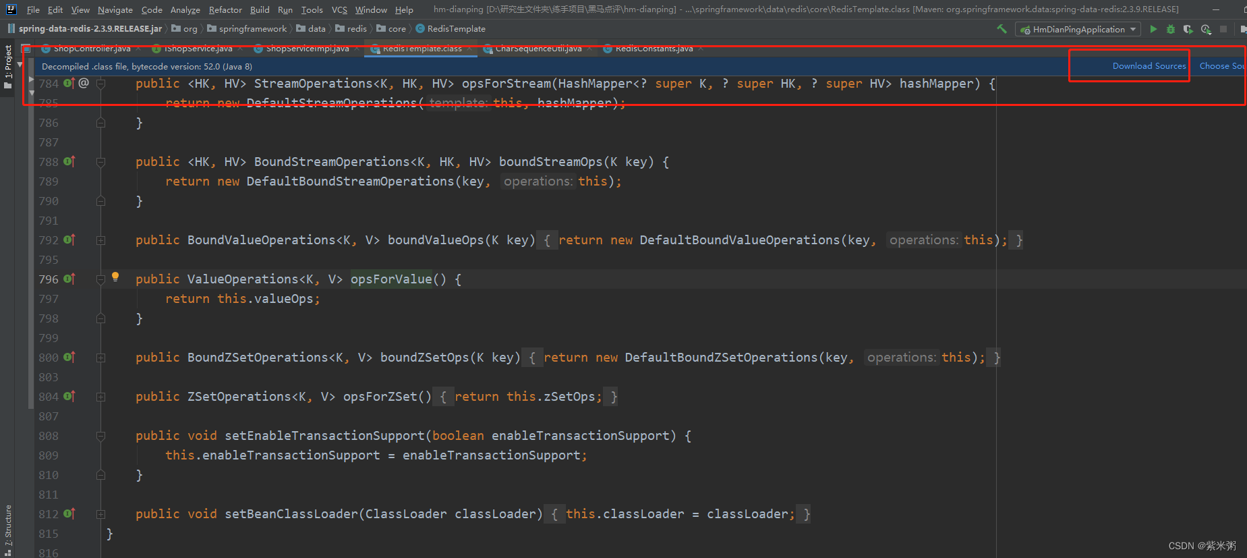Click the implements gutter icon on line 812

tap(69, 513)
